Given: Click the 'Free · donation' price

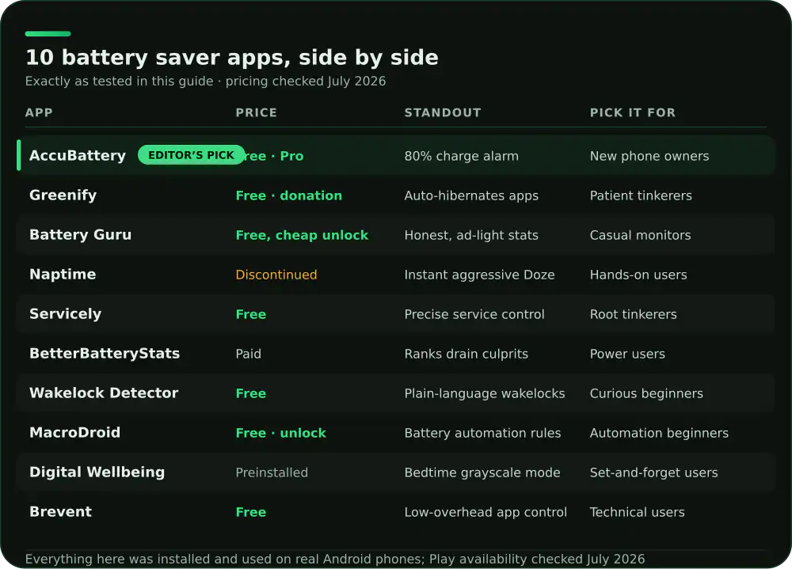Looking at the screenshot, I should coord(288,195).
